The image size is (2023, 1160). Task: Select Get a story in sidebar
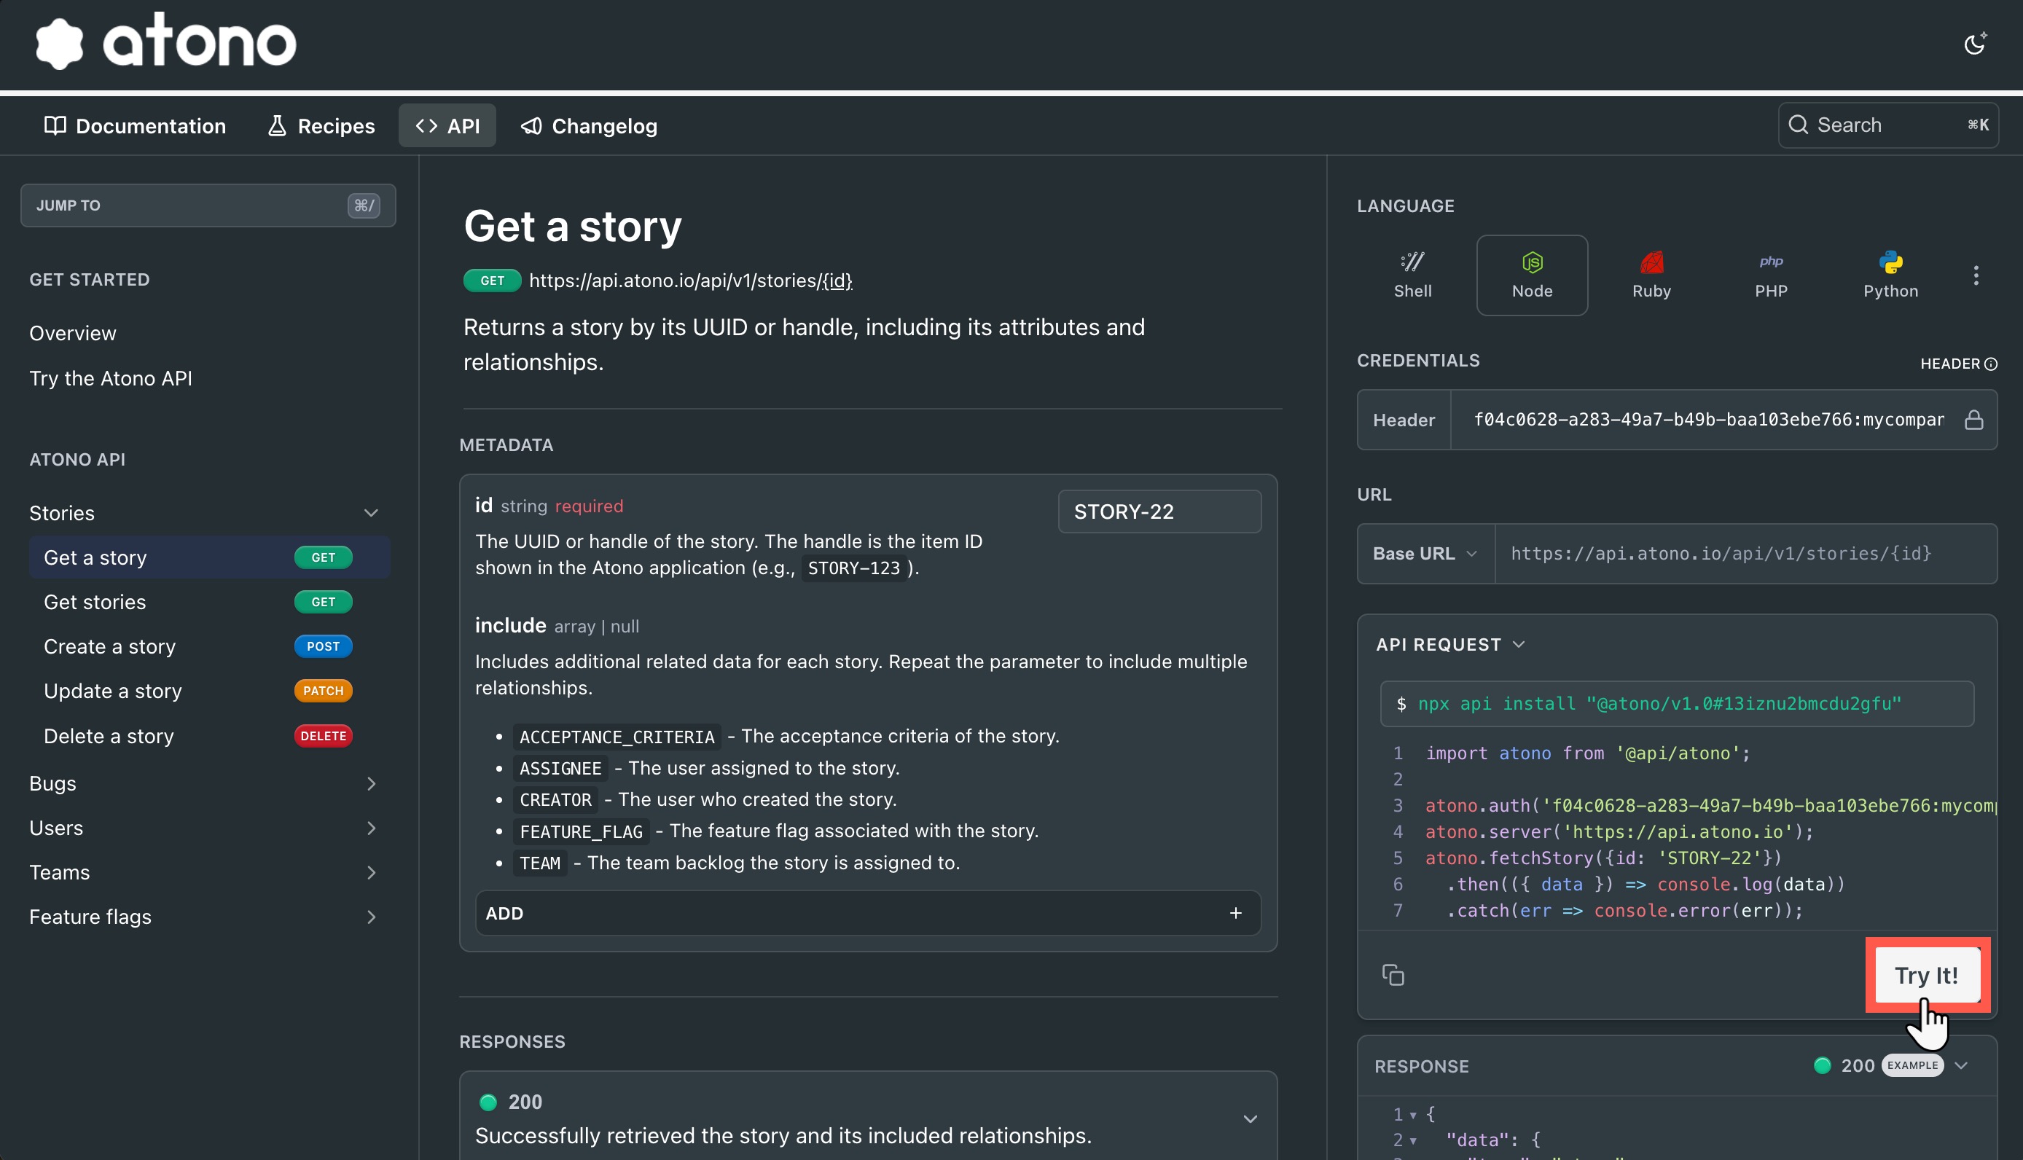click(x=210, y=557)
